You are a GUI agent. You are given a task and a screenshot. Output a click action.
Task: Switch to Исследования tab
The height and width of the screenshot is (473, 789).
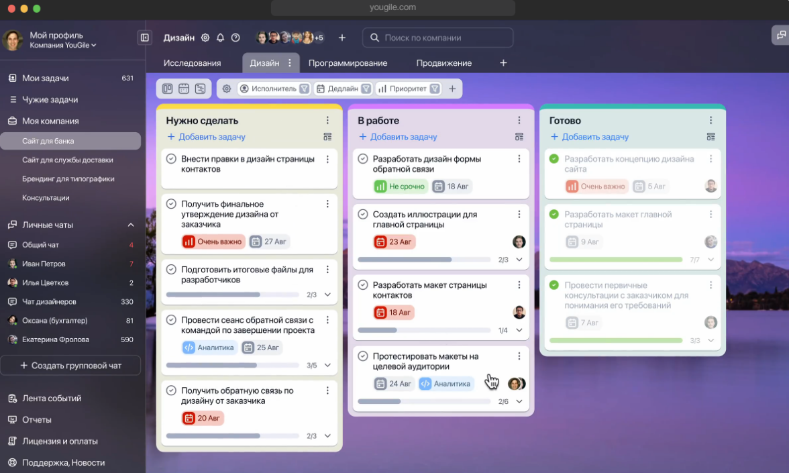coord(192,63)
